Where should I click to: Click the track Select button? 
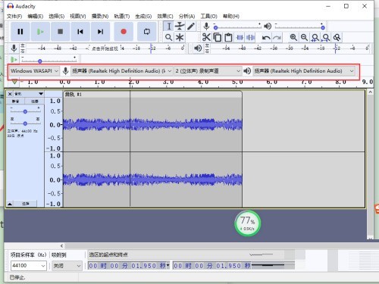point(25,204)
